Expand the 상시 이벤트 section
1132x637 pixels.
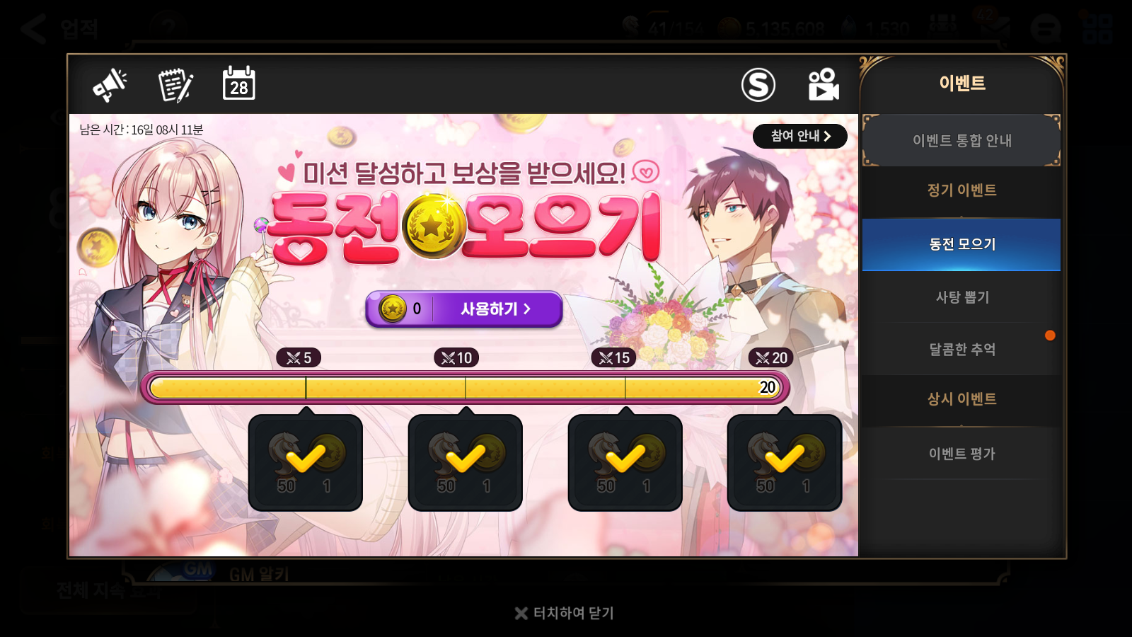[961, 399]
